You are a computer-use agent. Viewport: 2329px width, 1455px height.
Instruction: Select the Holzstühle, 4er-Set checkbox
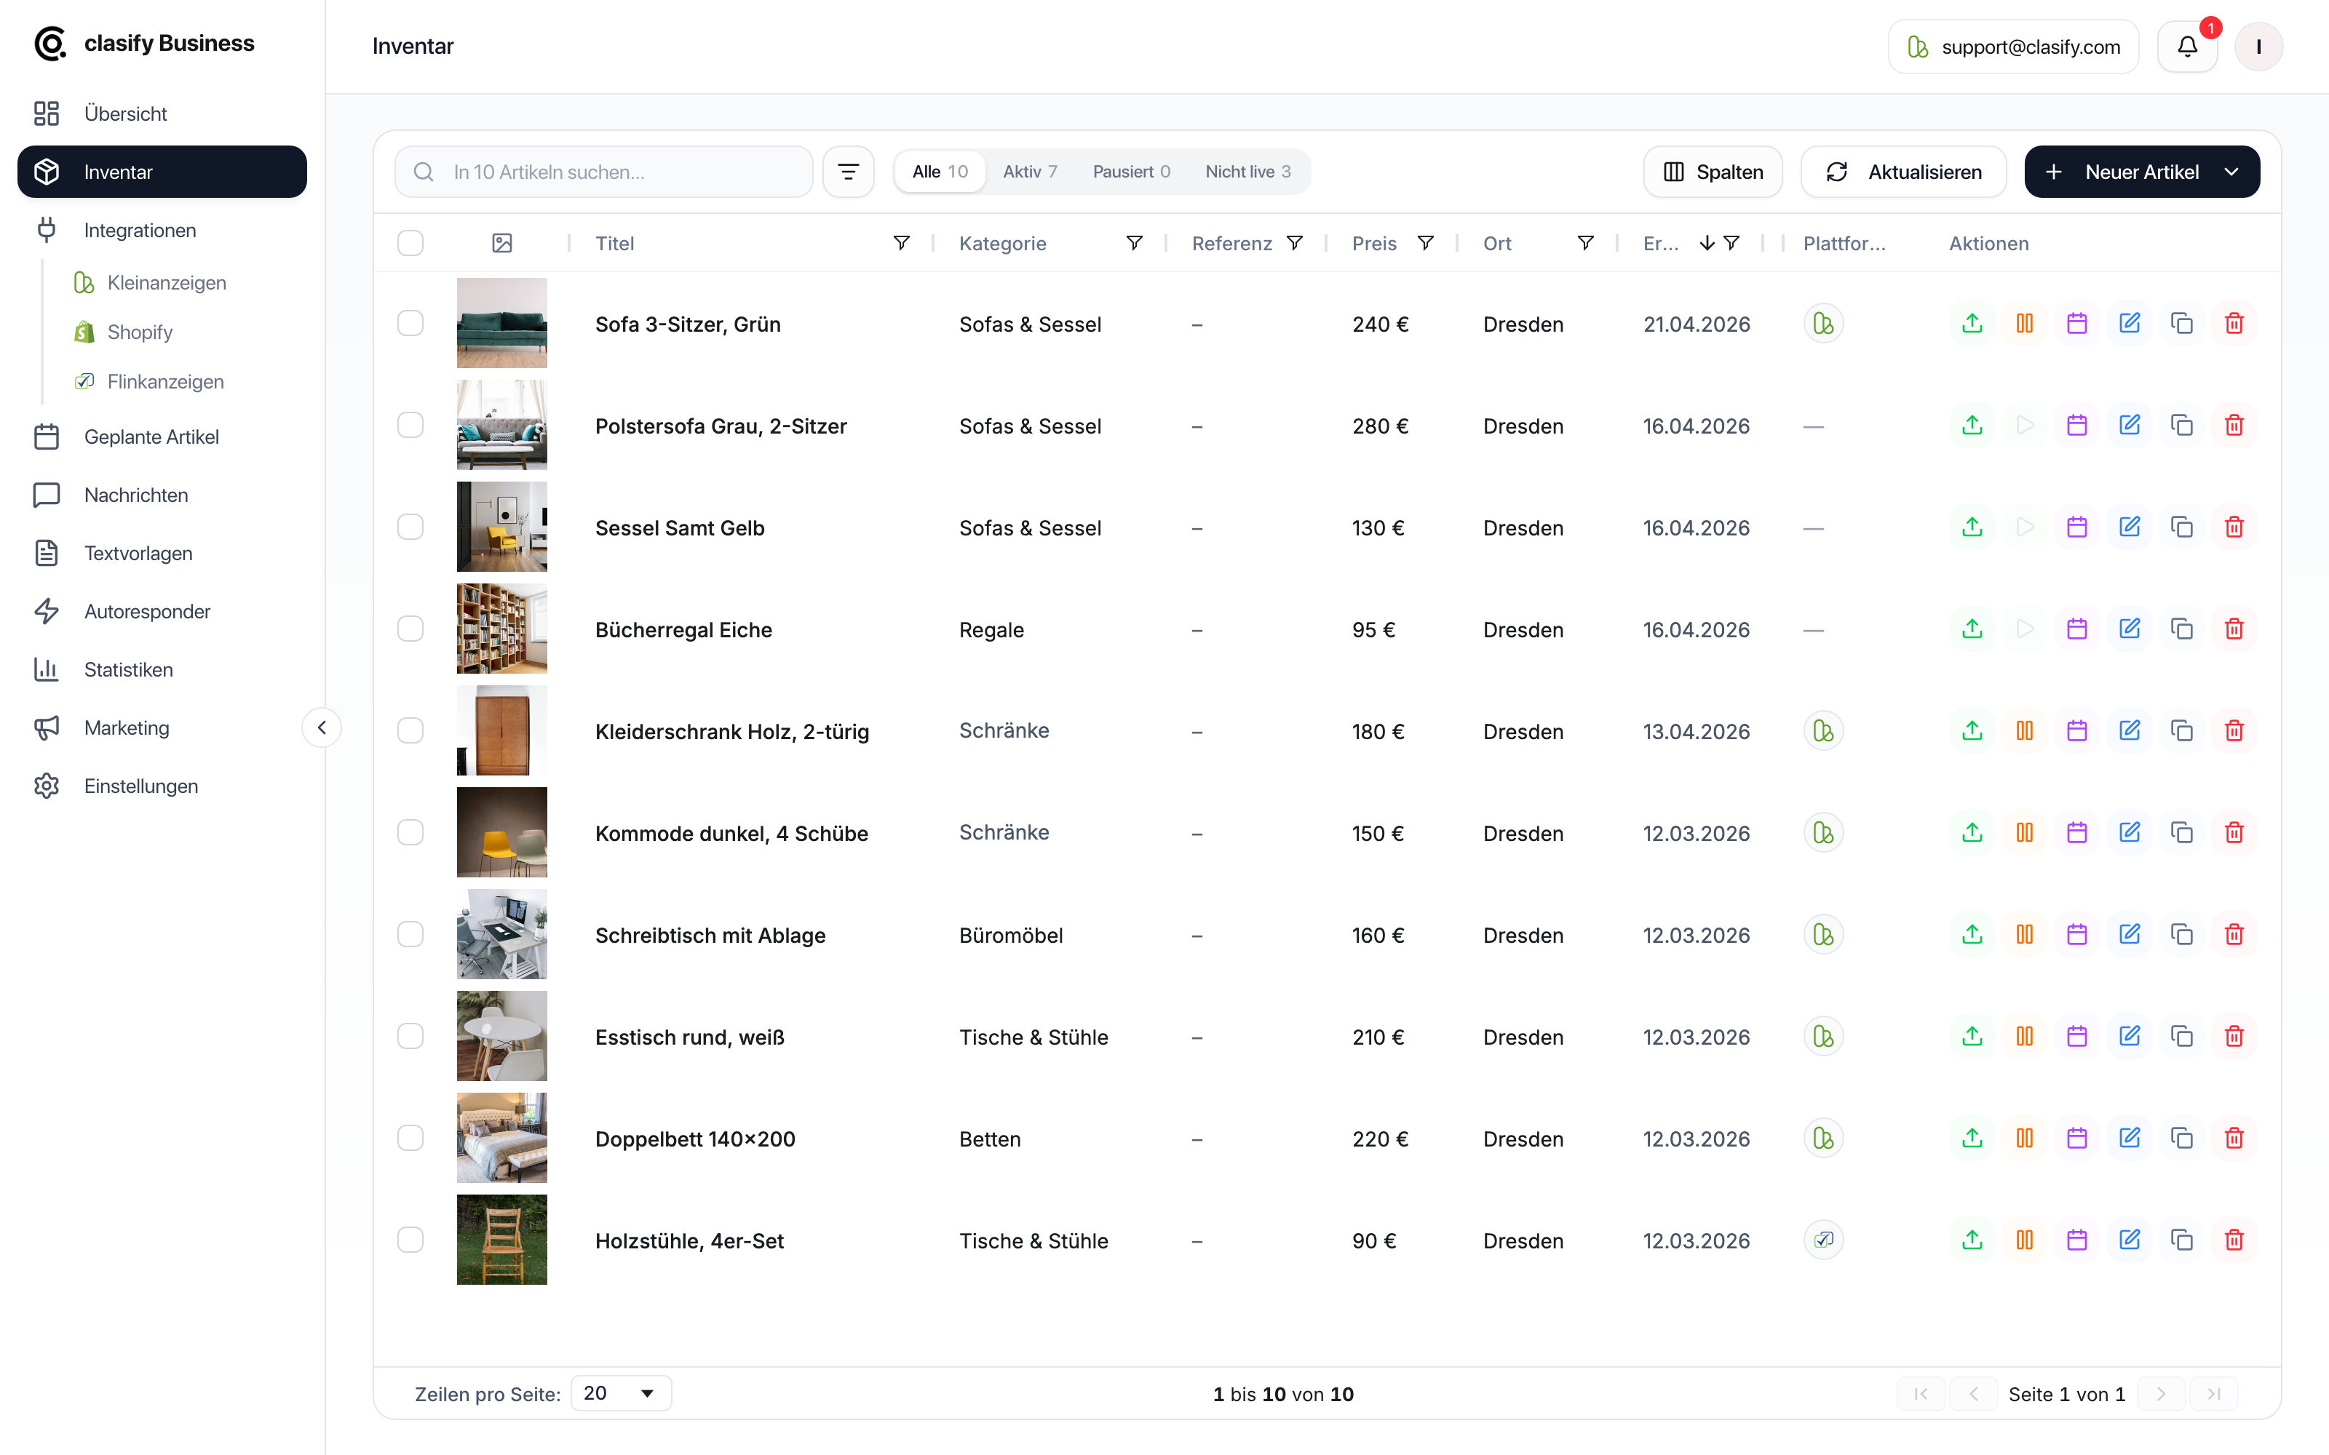[411, 1240]
